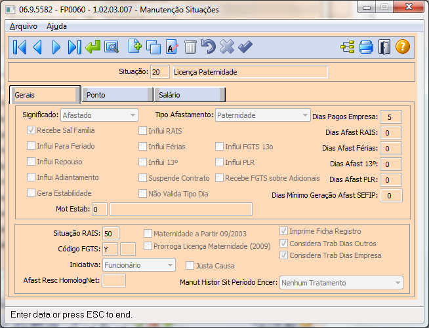Click the Licença Paternidade description field
The width and height of the screenshot is (429, 328).
pos(251,72)
